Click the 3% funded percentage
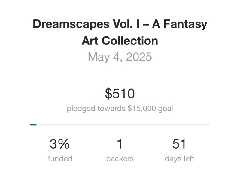The image size is (240, 177). point(60,144)
